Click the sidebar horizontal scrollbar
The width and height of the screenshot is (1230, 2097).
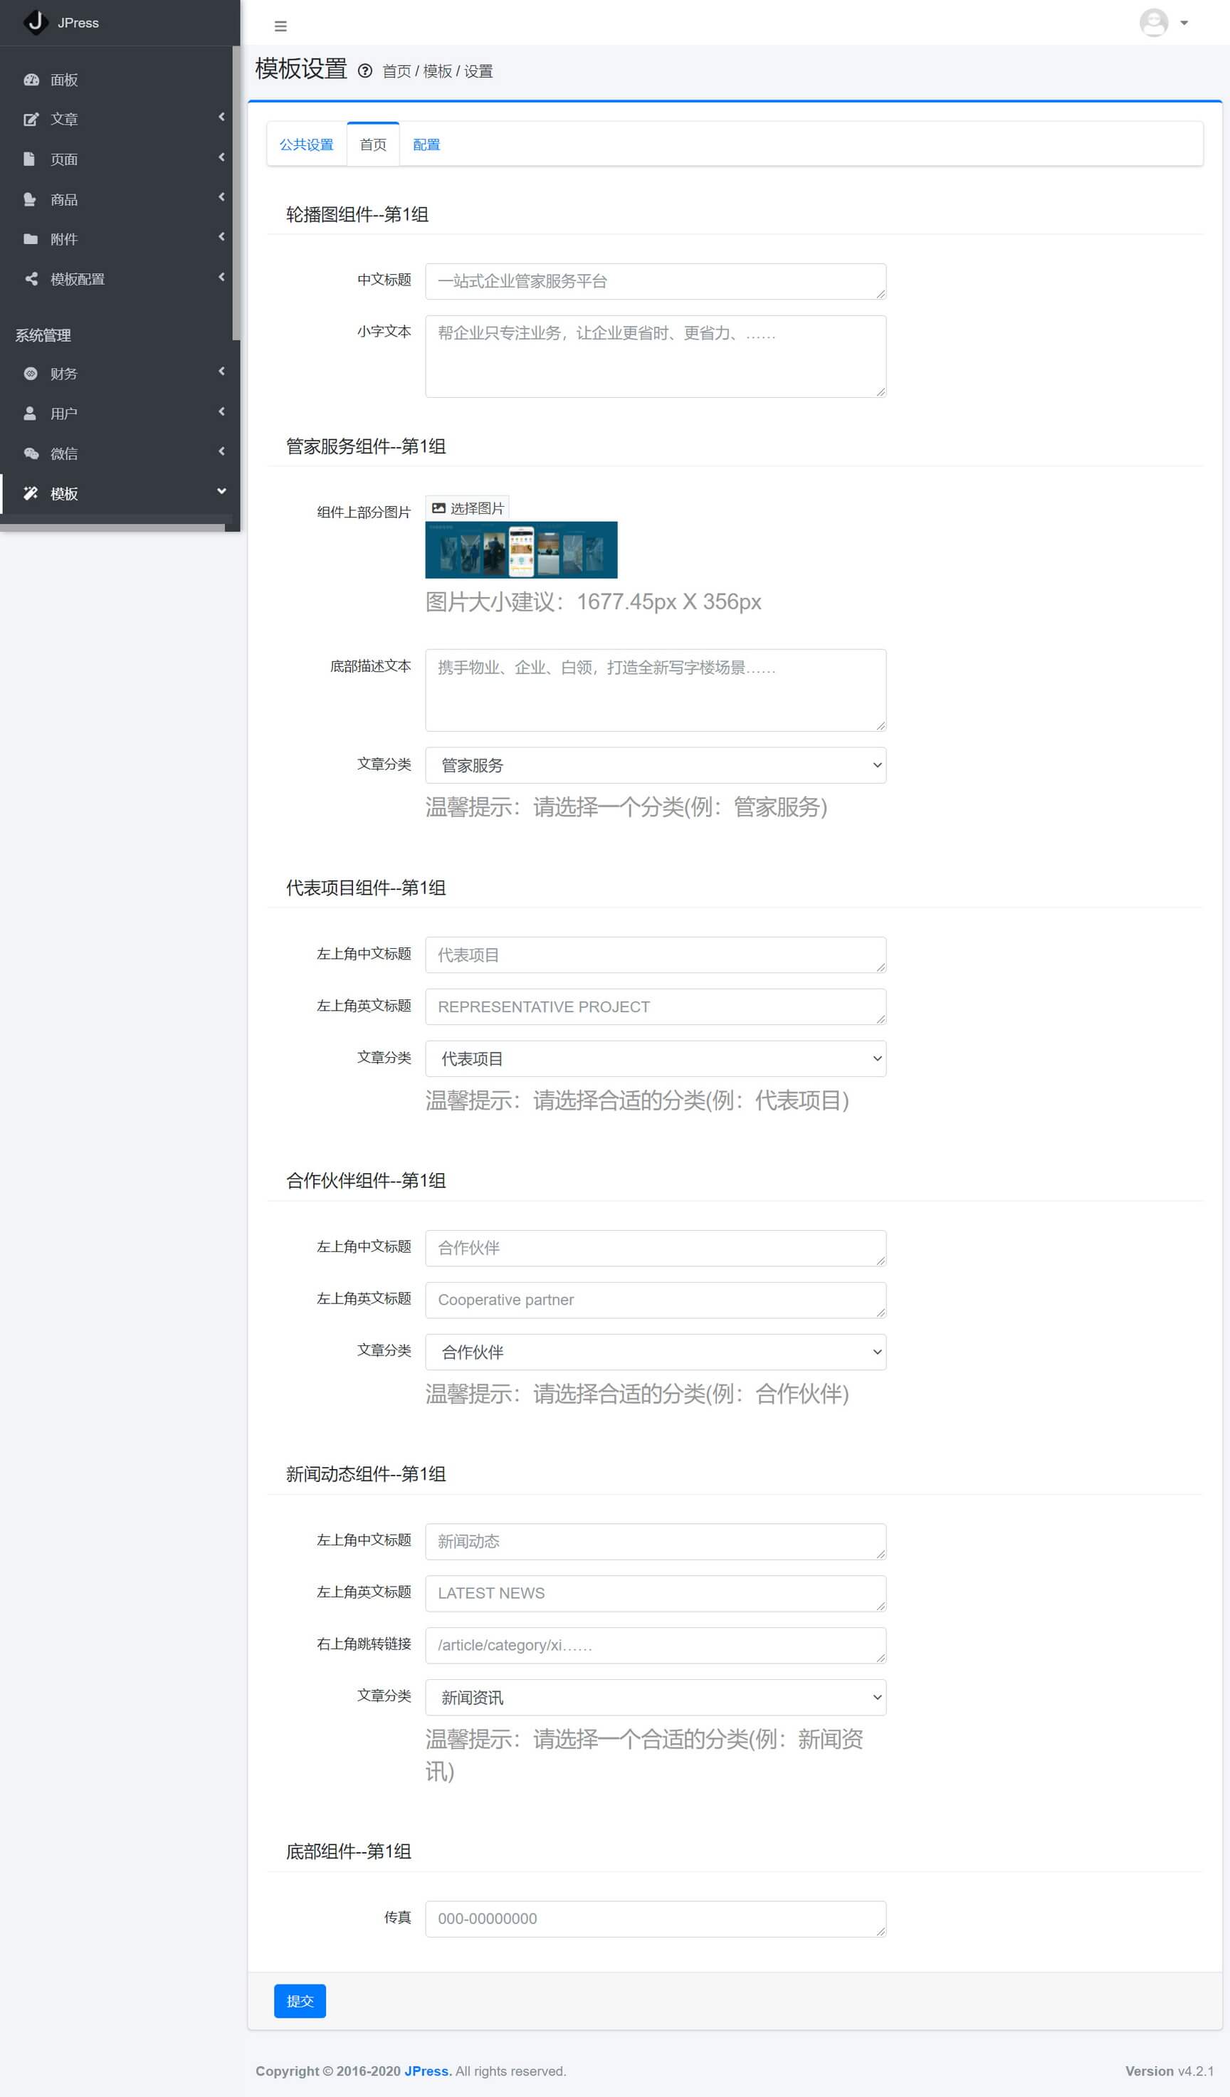[112, 527]
